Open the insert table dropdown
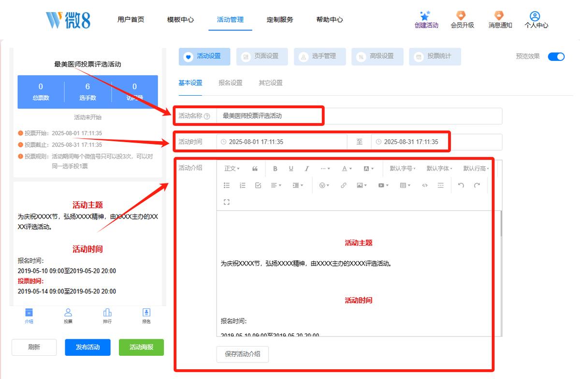 click(x=405, y=185)
